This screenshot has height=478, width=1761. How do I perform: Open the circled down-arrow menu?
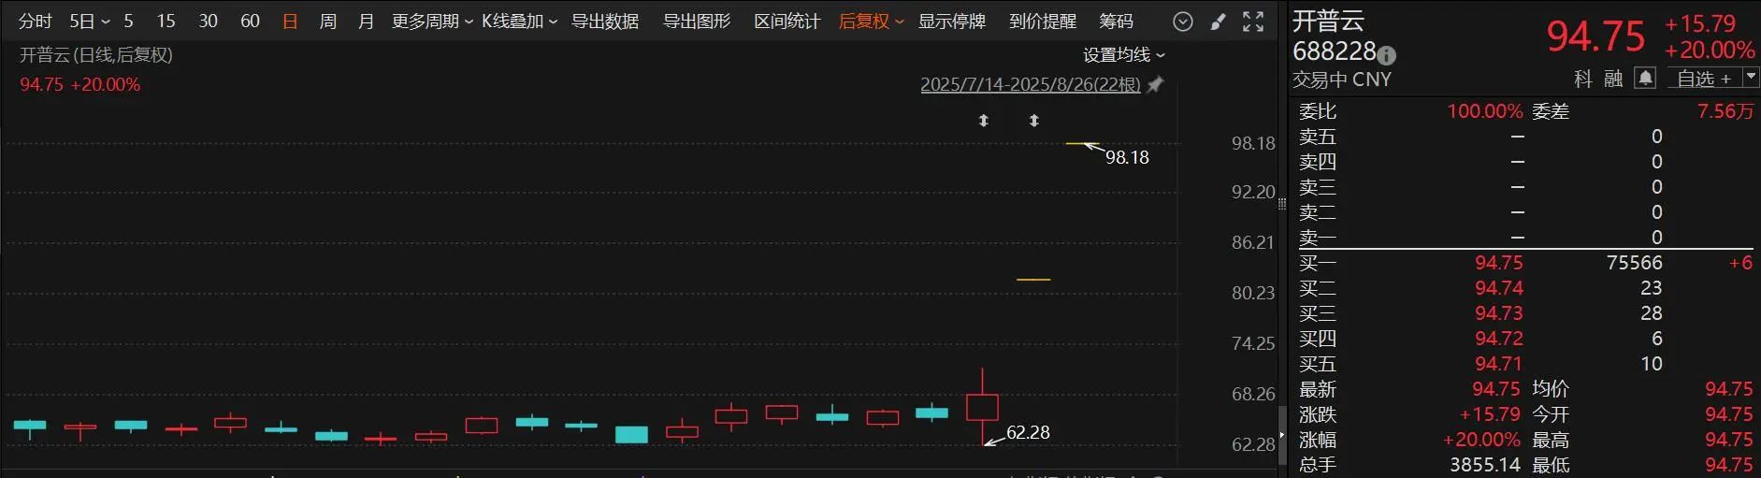(x=1183, y=22)
